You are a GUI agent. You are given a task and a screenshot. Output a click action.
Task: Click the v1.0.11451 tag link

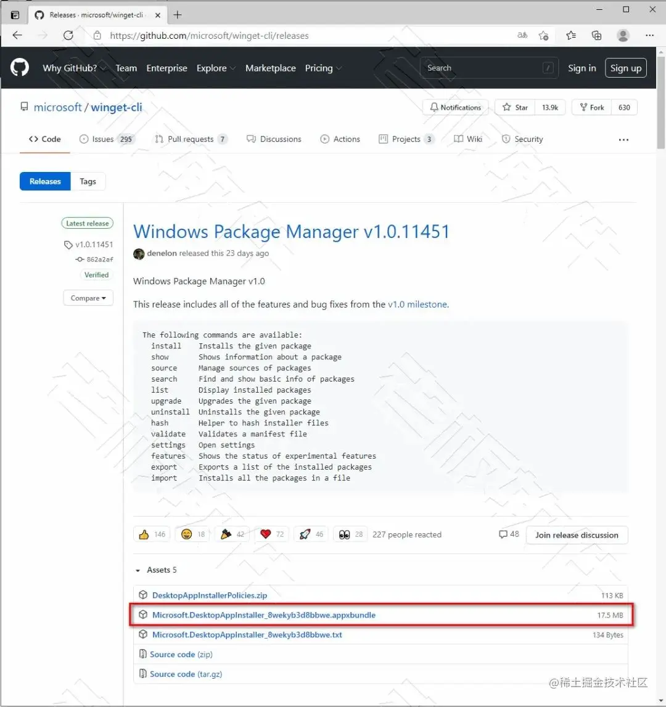[x=89, y=244]
